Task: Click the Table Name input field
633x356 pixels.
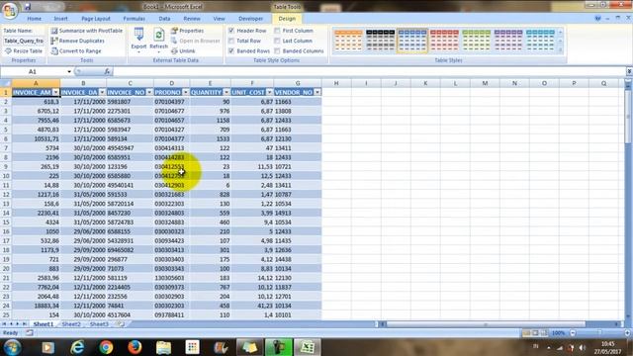Action: pyautogui.click(x=24, y=41)
